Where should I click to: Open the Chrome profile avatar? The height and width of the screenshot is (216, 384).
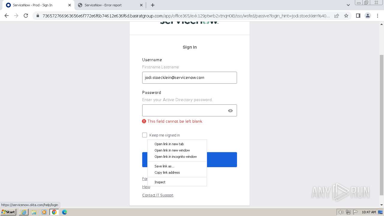[368, 16]
